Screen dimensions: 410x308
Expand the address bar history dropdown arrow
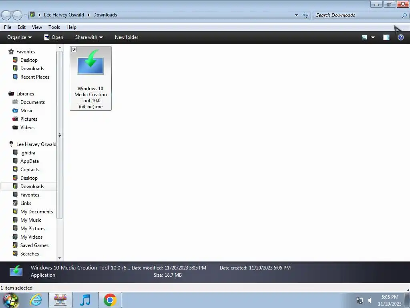(x=296, y=15)
